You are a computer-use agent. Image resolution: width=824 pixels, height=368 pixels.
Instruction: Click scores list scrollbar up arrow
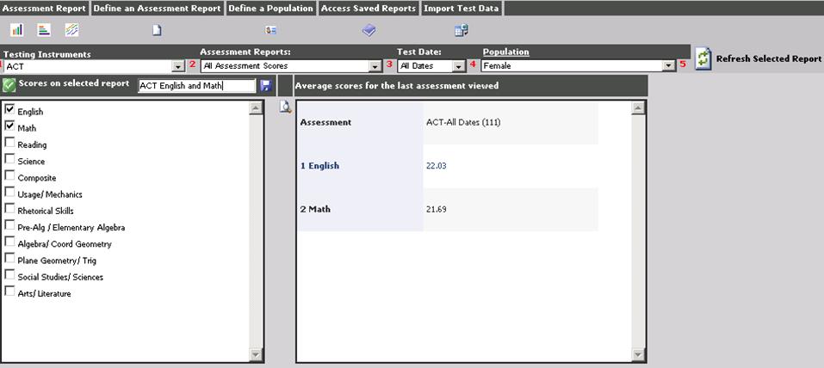click(x=256, y=108)
